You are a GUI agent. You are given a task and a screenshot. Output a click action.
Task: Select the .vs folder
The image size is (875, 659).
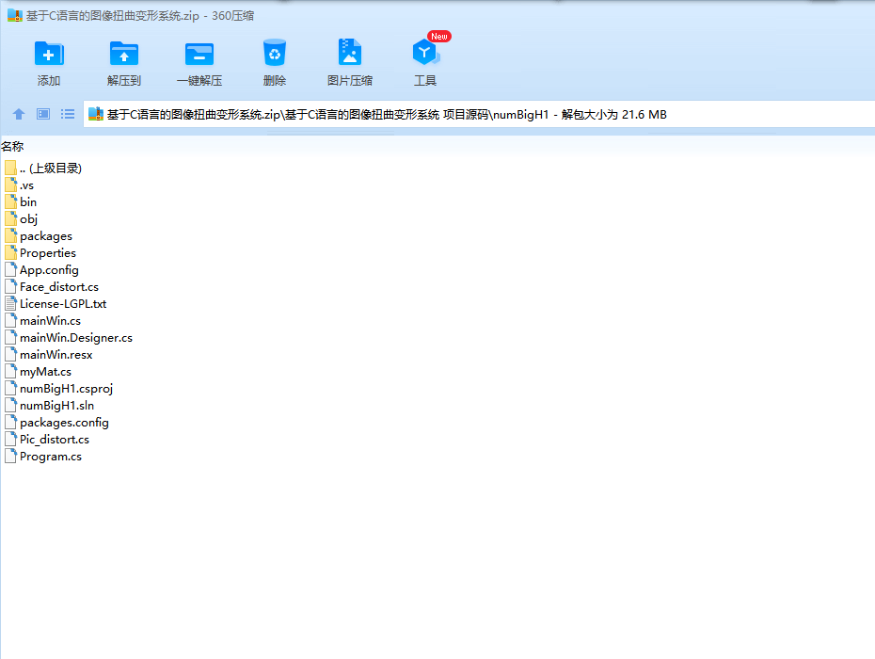point(20,185)
